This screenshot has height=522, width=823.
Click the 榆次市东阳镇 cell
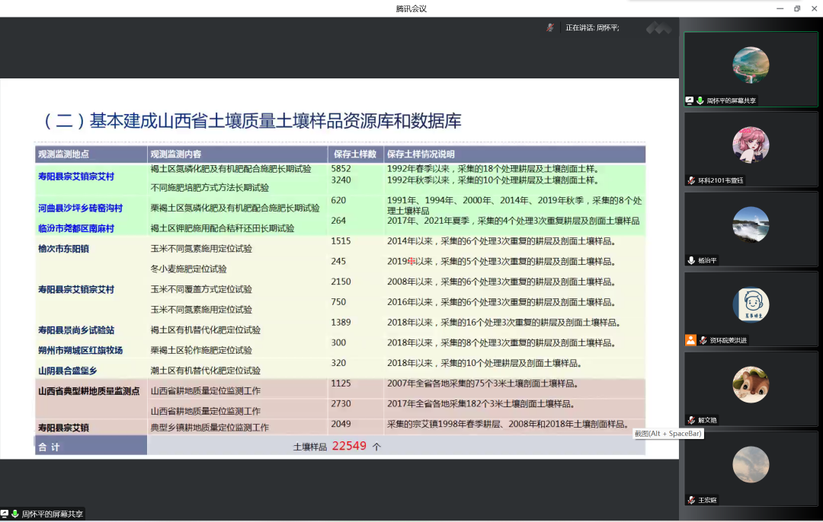[x=63, y=249]
